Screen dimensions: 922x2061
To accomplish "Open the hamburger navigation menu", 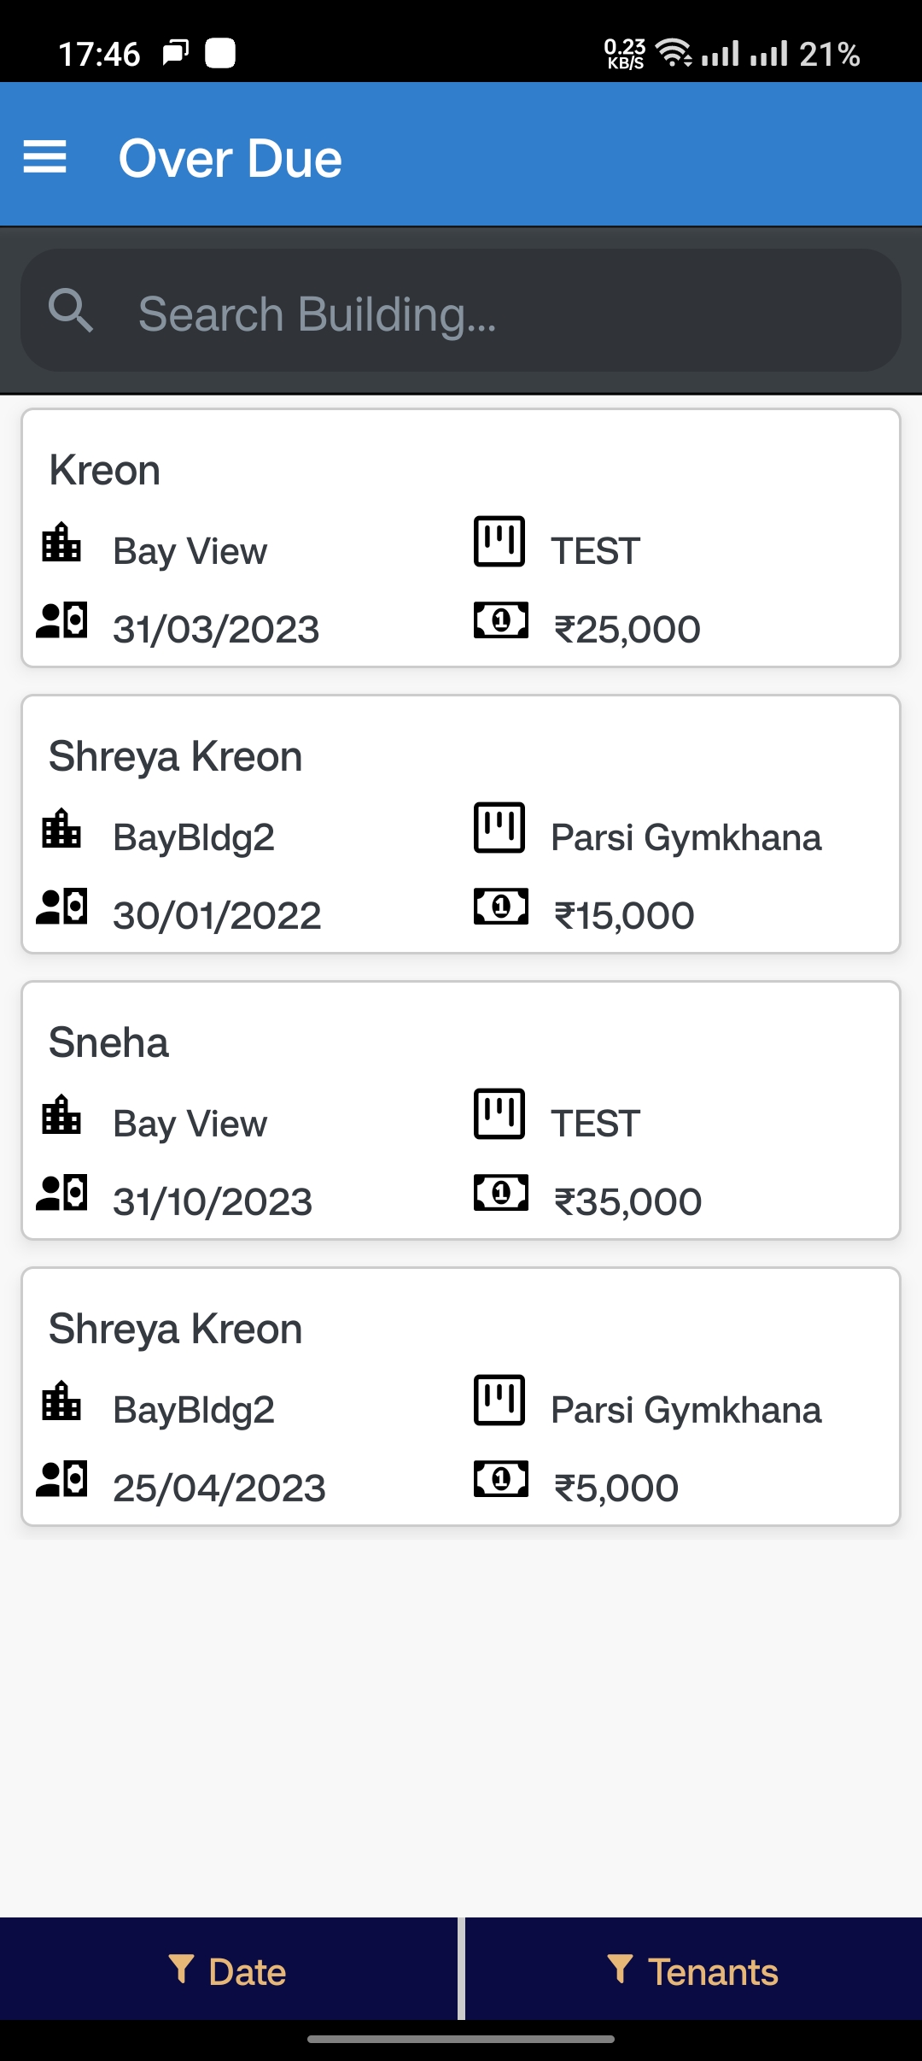I will click(x=44, y=157).
